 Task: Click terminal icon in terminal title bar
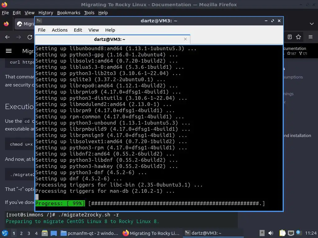click(x=39, y=21)
